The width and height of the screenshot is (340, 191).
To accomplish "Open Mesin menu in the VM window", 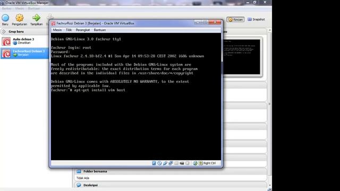I will pos(57,30).
